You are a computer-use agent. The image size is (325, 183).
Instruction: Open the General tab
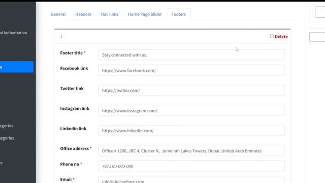[58, 14]
